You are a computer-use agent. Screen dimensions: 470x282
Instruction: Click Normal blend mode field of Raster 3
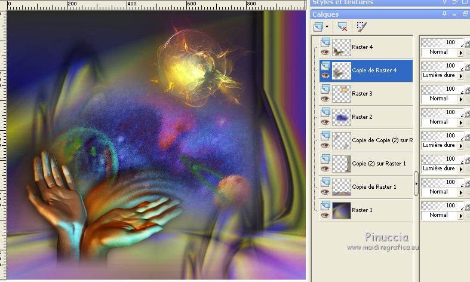[x=440, y=99]
